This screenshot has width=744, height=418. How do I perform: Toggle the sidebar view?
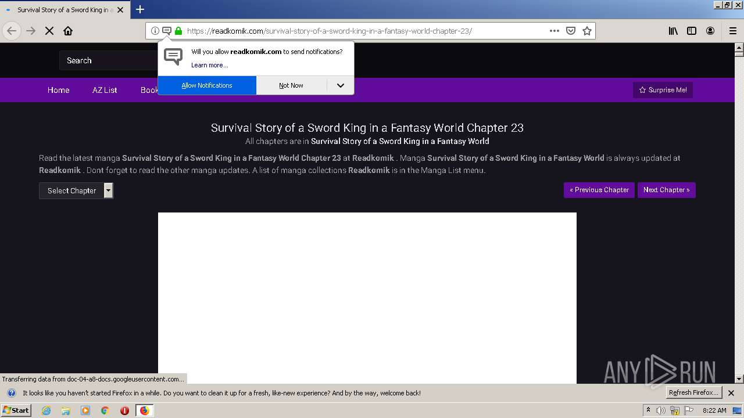pos(692,31)
